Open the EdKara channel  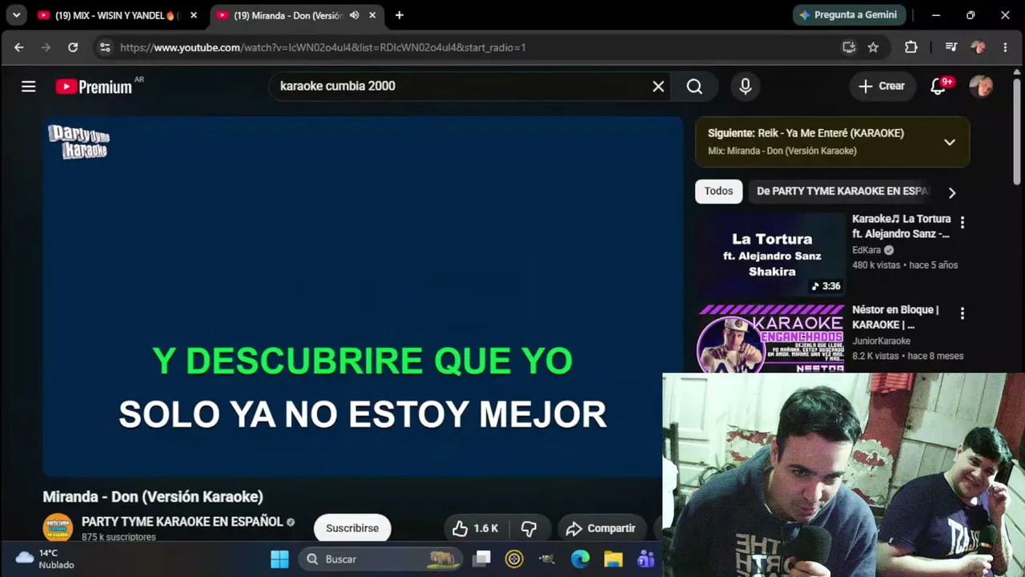(866, 250)
